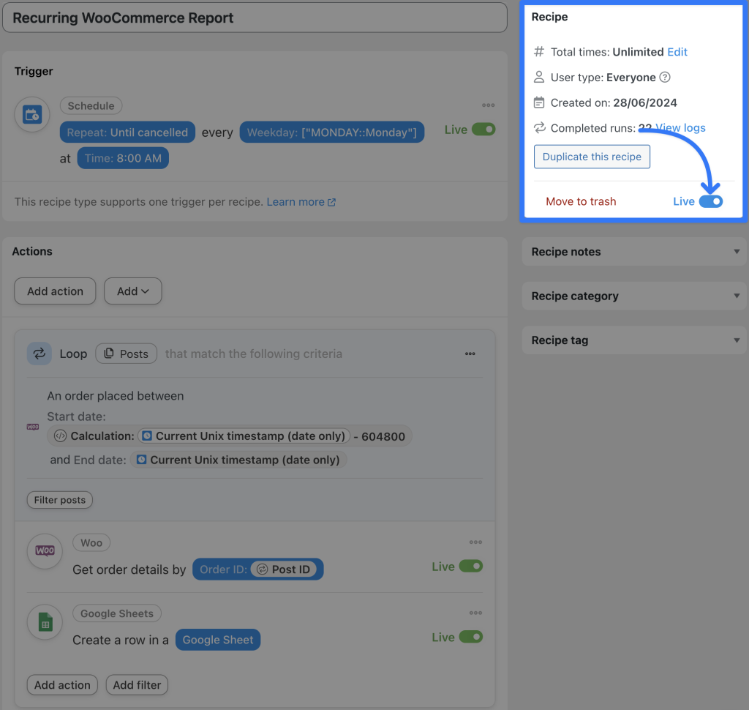Click the User type question mark icon

[663, 77]
